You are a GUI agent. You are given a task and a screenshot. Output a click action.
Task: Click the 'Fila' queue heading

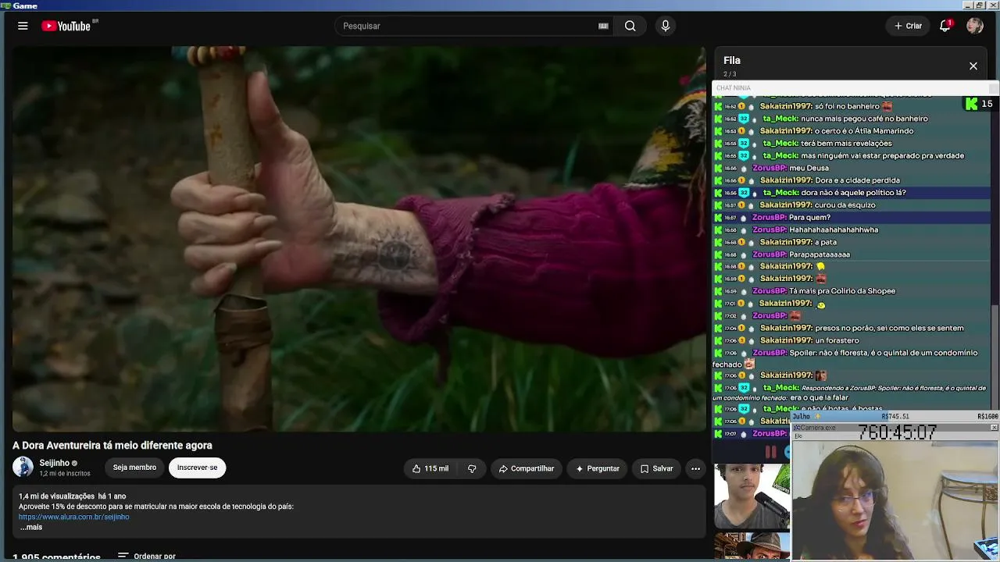click(x=732, y=60)
